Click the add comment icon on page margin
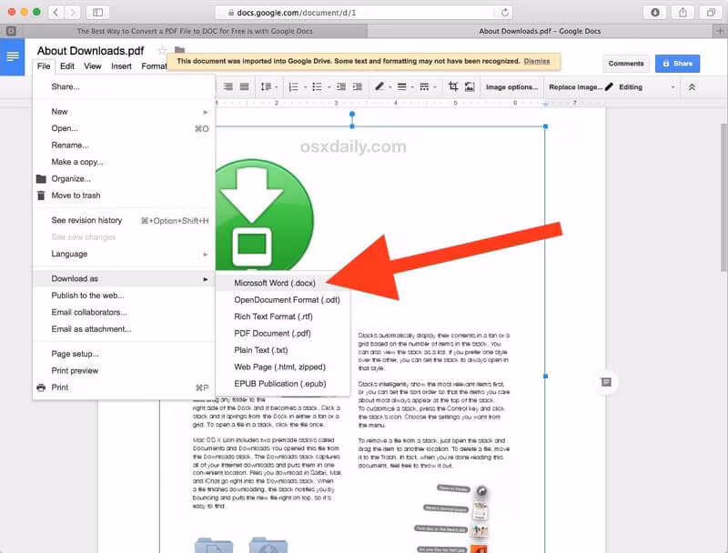 [606, 382]
